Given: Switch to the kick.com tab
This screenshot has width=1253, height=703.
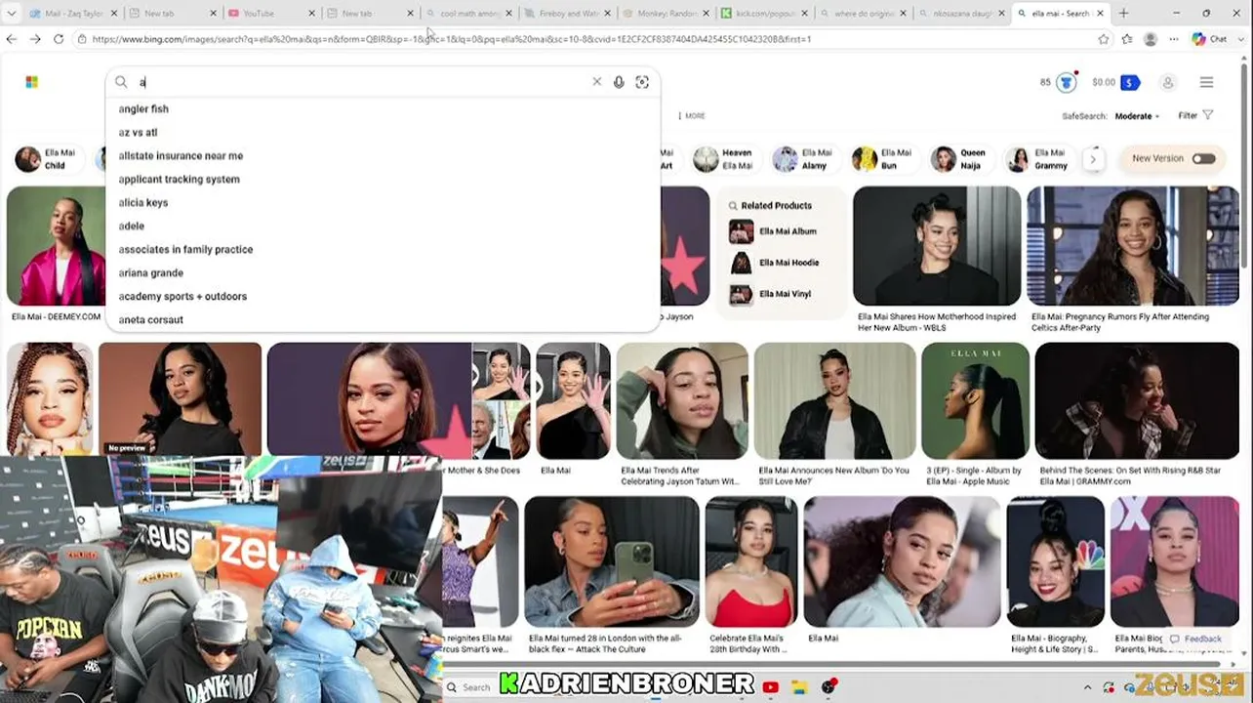Looking at the screenshot, I should point(764,14).
